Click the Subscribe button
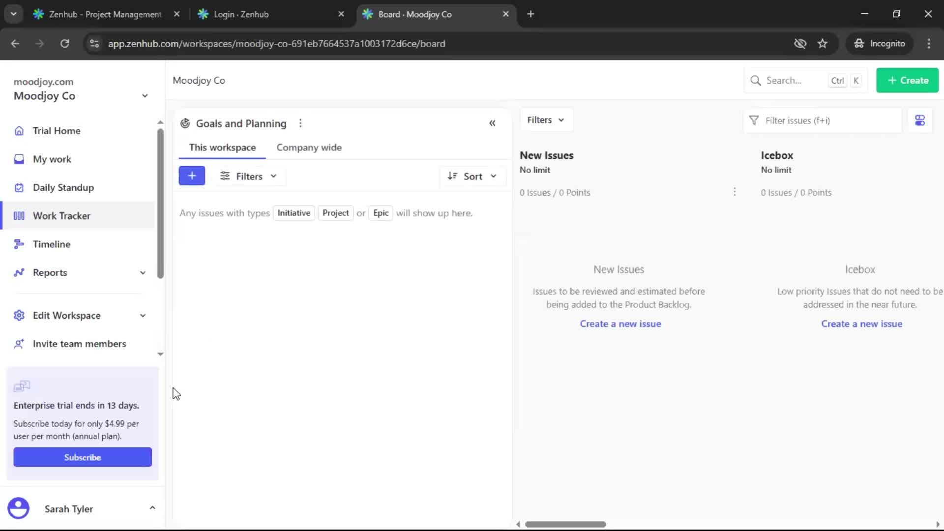Image resolution: width=944 pixels, height=531 pixels. 82,457
